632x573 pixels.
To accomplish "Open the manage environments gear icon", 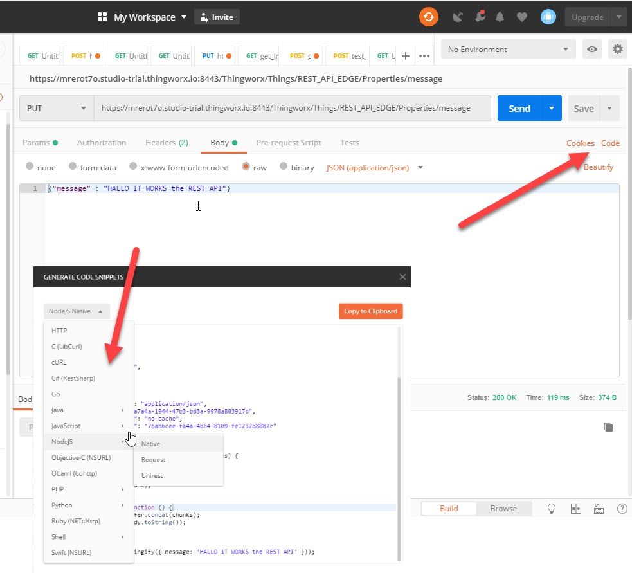I will coord(617,49).
